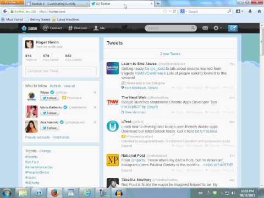Click Roger Nevin profile avatar
The height and width of the screenshot is (198, 264).
[29, 44]
